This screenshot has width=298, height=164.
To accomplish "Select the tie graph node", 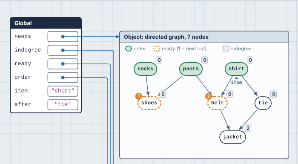I will coord(263,103).
